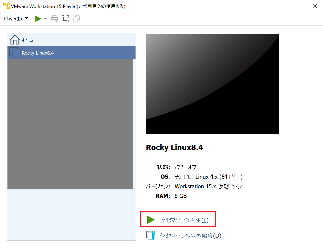This screenshot has width=323, height=248.
Task: Close the VMware Player window
Action: coord(315,6)
